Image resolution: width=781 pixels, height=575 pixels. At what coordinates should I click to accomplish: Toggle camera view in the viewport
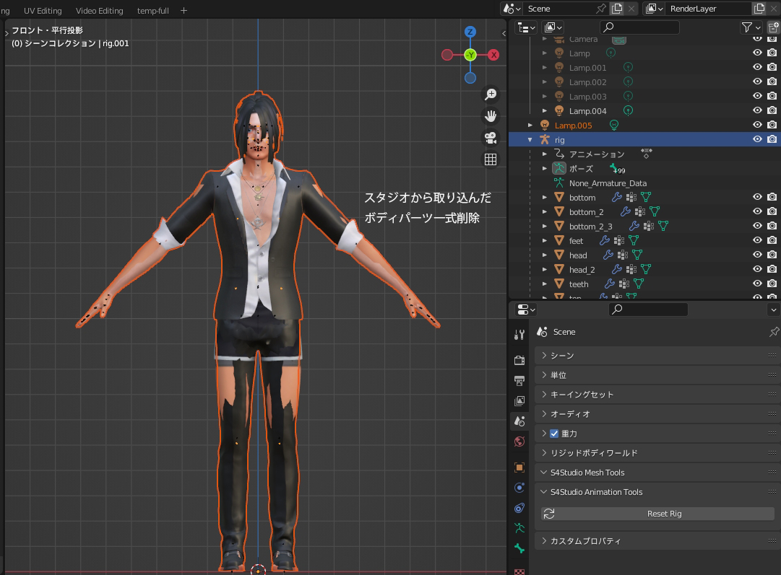point(491,137)
